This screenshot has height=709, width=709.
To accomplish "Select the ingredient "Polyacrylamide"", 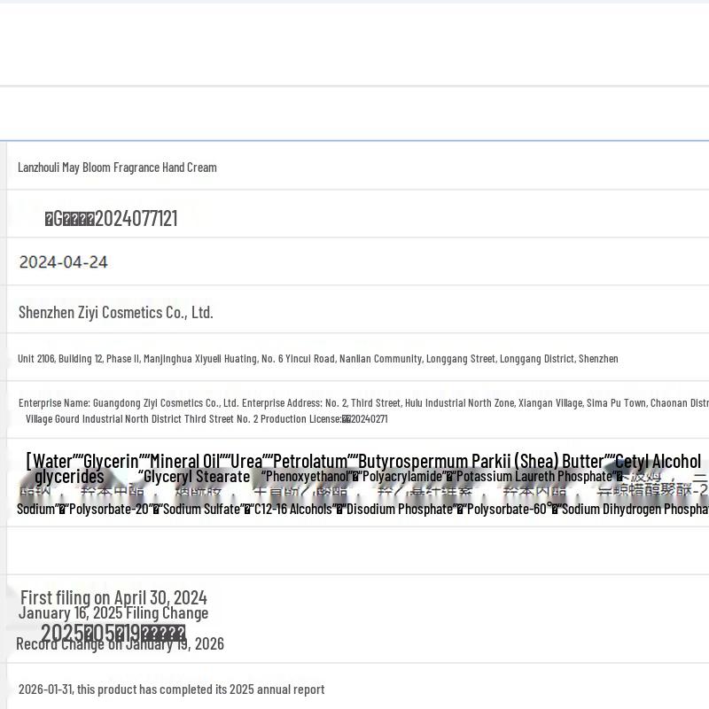I will click(402, 476).
